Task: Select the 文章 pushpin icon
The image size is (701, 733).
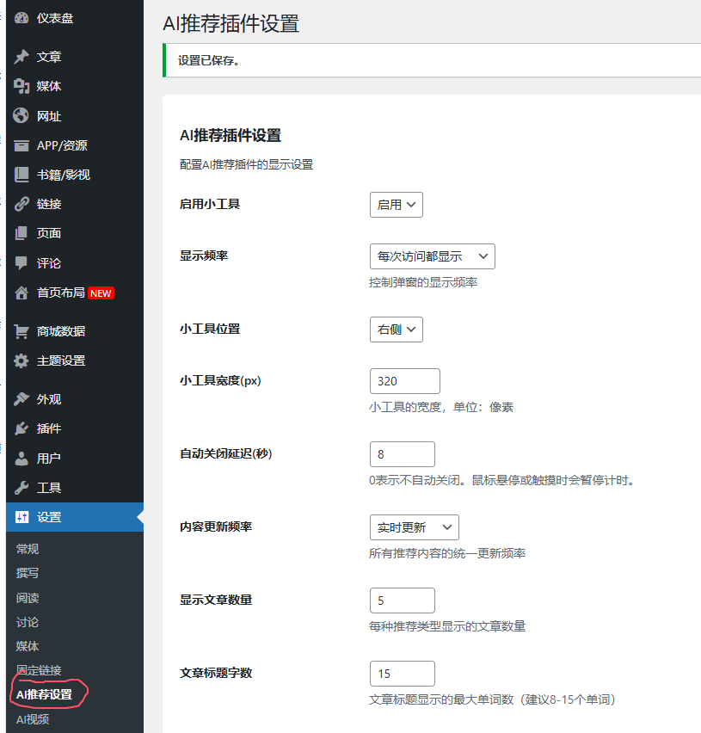Action: [x=22, y=57]
